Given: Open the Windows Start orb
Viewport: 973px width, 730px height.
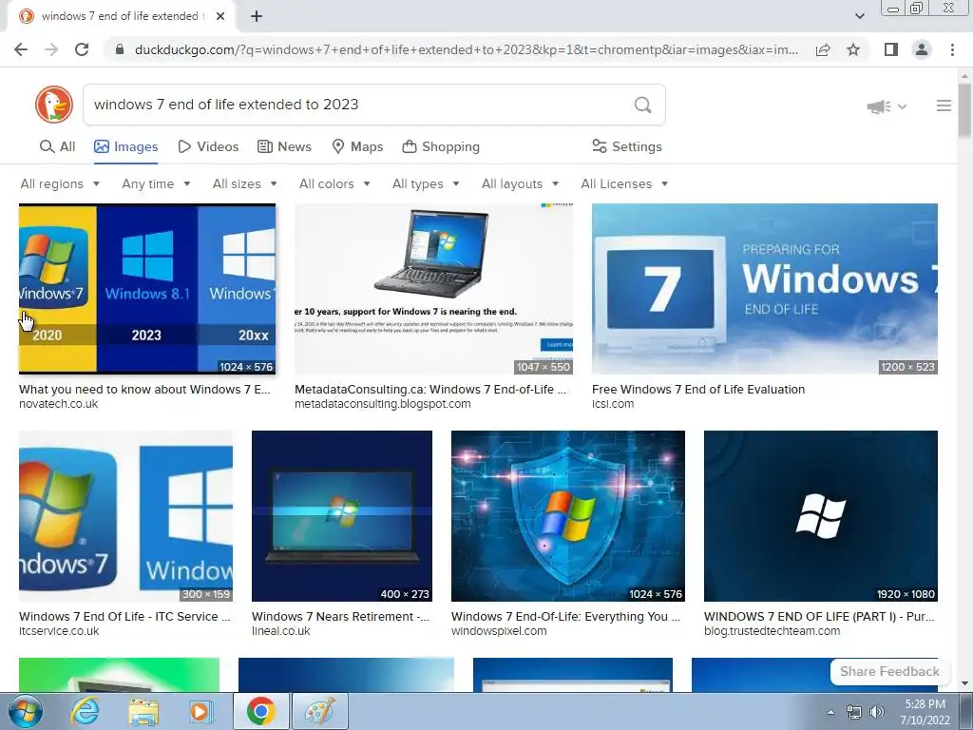Looking at the screenshot, I should (26, 711).
